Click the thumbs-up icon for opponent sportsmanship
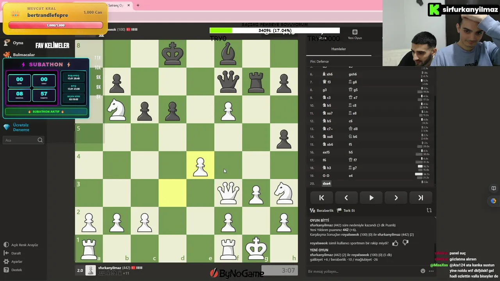The height and width of the screenshot is (281, 500). pos(395,243)
